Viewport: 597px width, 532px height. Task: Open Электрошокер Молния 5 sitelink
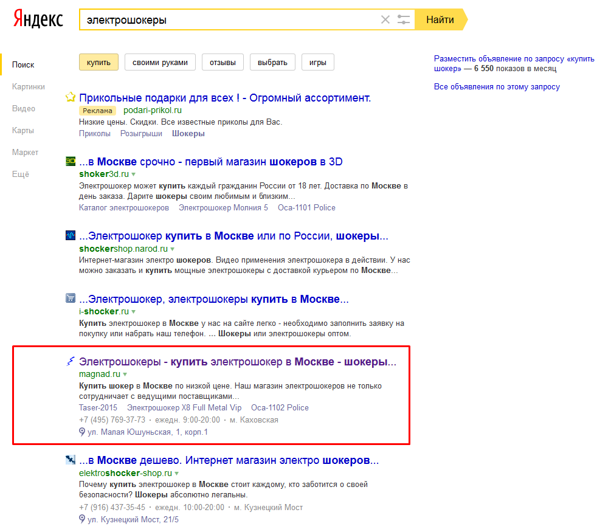tap(224, 208)
